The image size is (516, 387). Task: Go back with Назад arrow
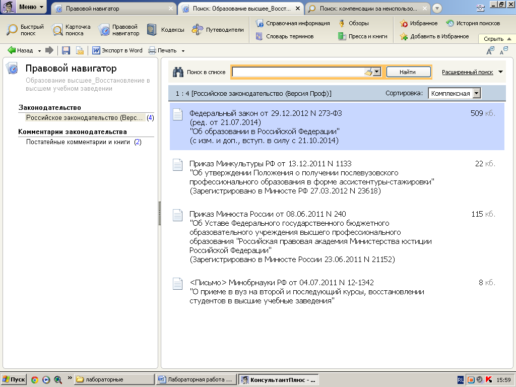[x=20, y=50]
